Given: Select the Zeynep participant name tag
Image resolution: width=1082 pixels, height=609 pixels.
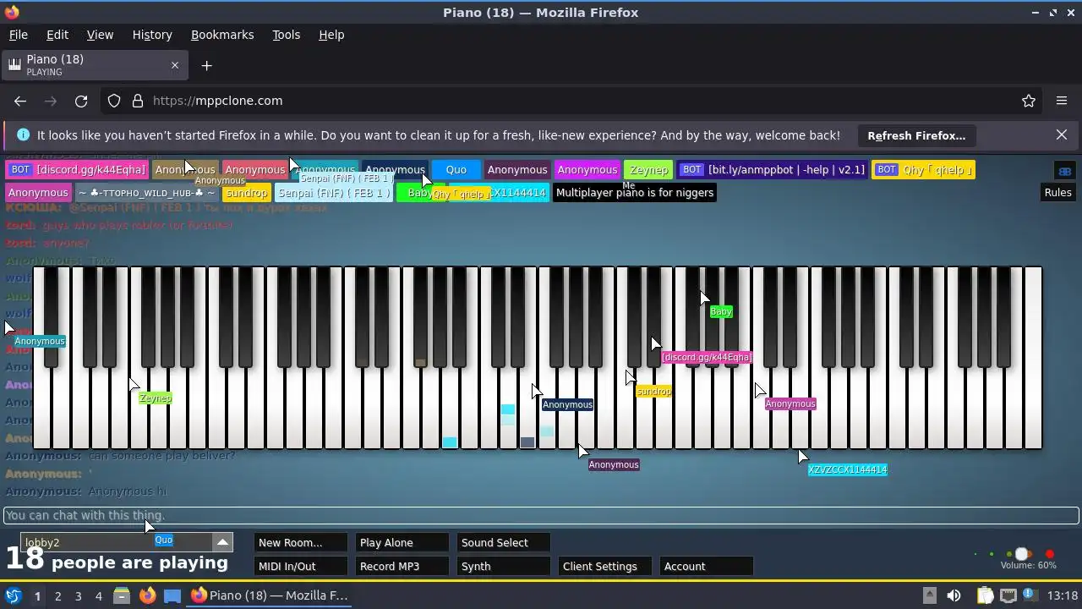Looking at the screenshot, I should [x=648, y=170].
